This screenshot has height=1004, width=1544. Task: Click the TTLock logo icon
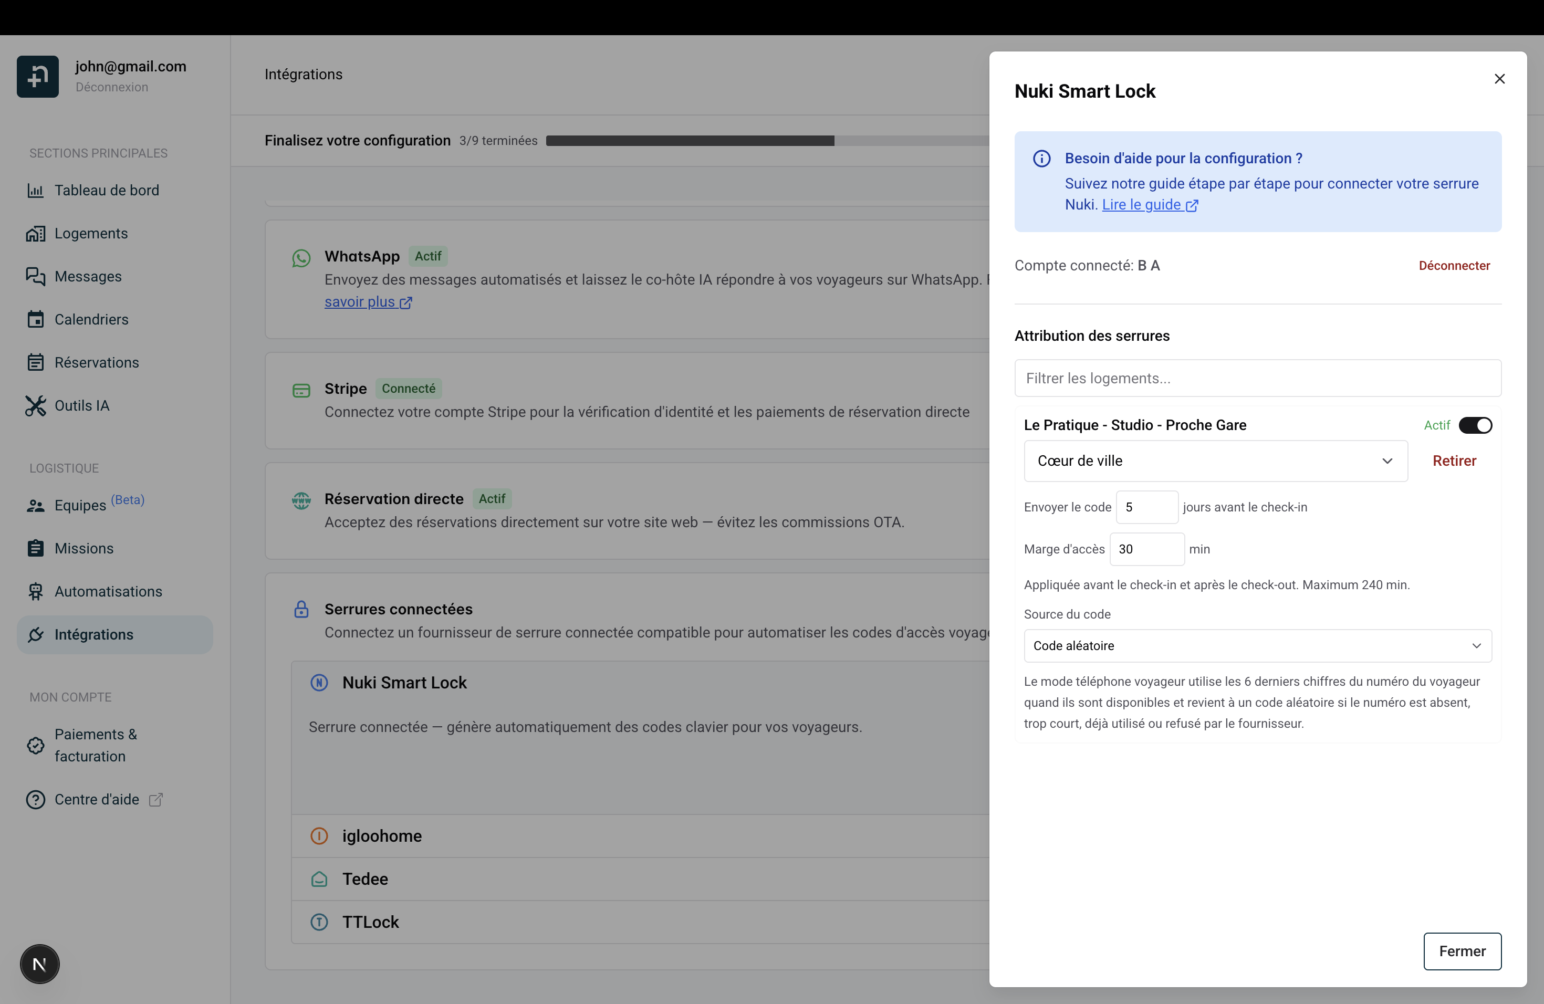click(319, 922)
